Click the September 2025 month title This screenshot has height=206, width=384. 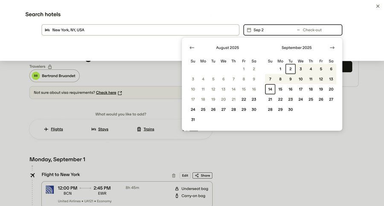[x=297, y=48]
